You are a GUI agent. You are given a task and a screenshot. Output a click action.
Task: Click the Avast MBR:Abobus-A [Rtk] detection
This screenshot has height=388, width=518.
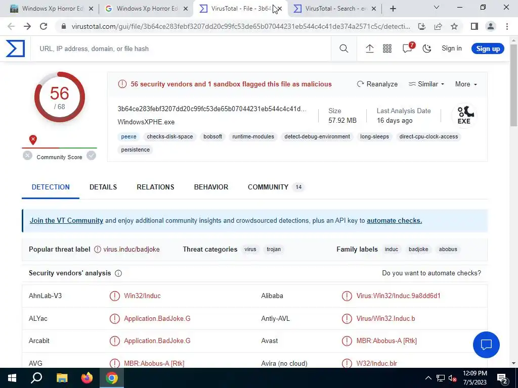coord(386,341)
